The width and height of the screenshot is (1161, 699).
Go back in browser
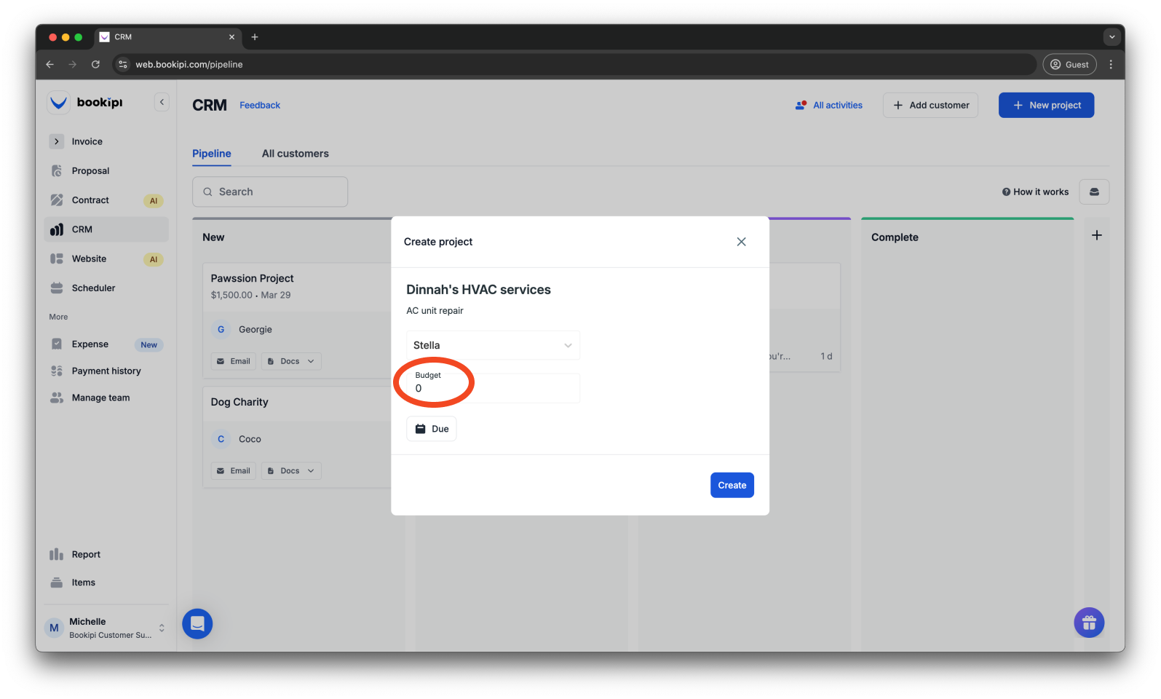coord(49,64)
